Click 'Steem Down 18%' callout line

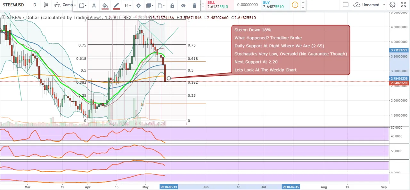pos(253,30)
